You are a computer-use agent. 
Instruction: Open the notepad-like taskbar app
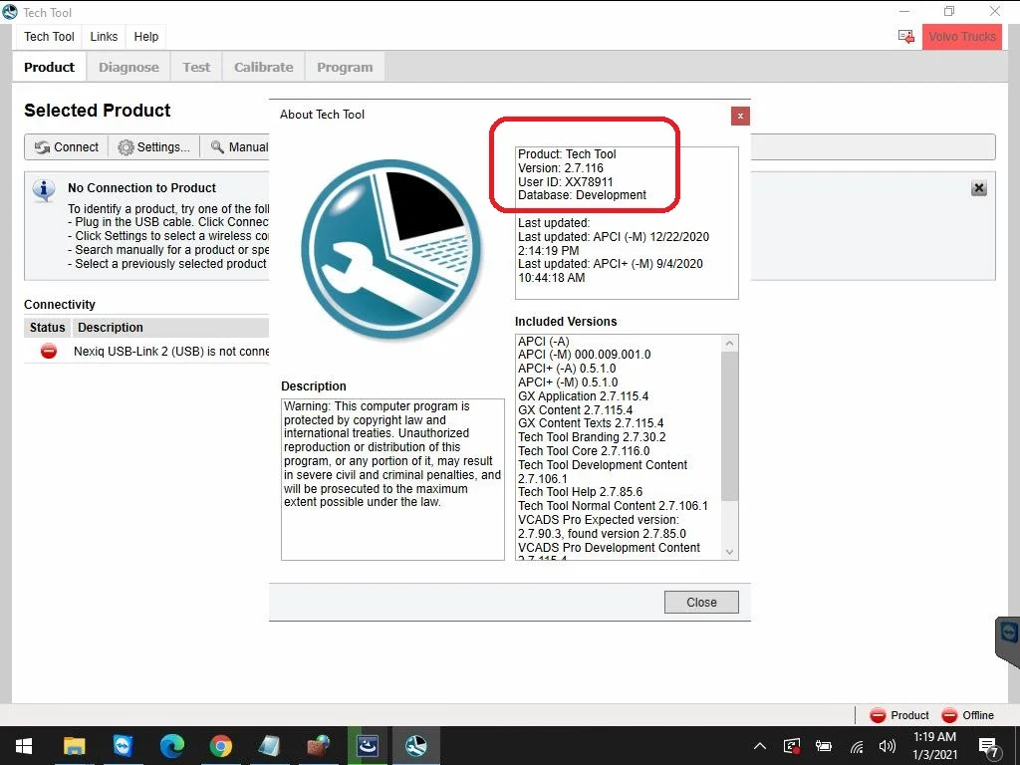click(269, 745)
